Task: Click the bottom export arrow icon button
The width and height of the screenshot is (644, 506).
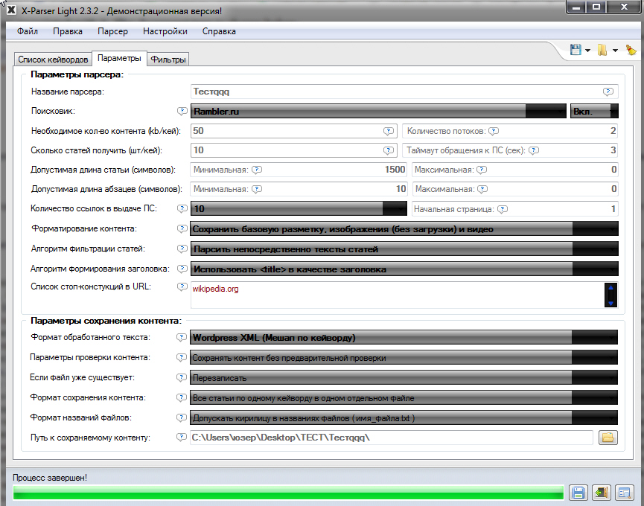Action: (602, 493)
